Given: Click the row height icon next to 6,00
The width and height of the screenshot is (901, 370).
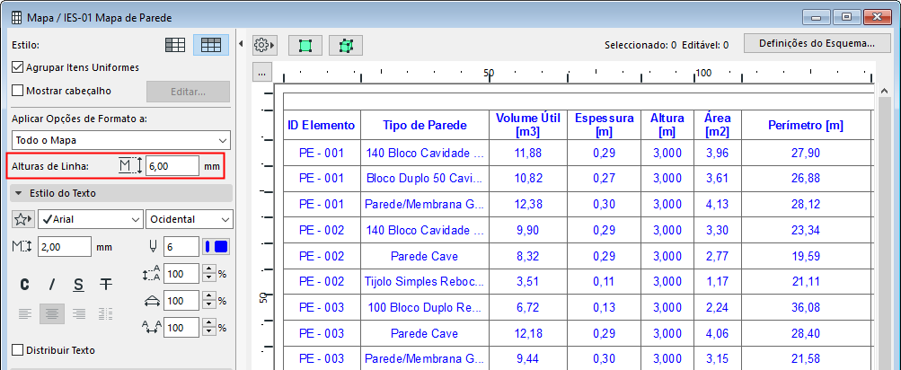Looking at the screenshot, I should [x=130, y=166].
